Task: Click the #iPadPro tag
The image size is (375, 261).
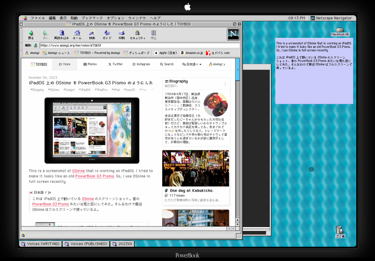Action: coord(101,90)
